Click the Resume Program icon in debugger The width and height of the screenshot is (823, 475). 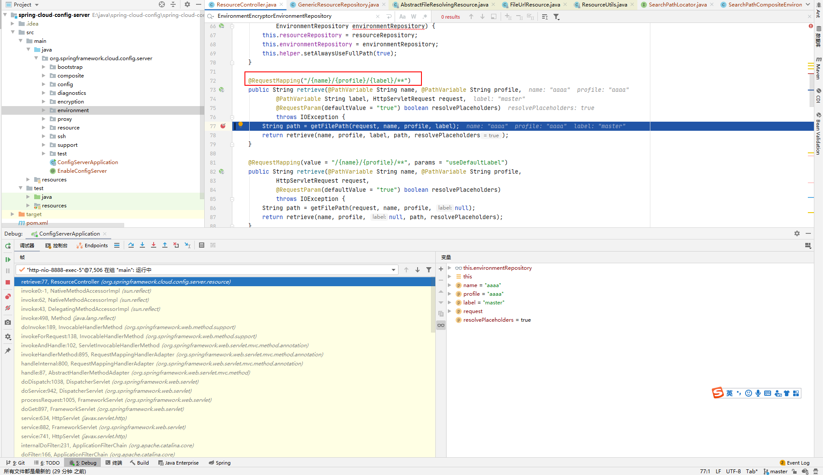coord(8,259)
